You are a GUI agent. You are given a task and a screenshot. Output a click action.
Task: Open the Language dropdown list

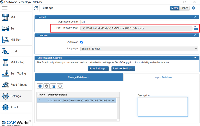coord(139,49)
